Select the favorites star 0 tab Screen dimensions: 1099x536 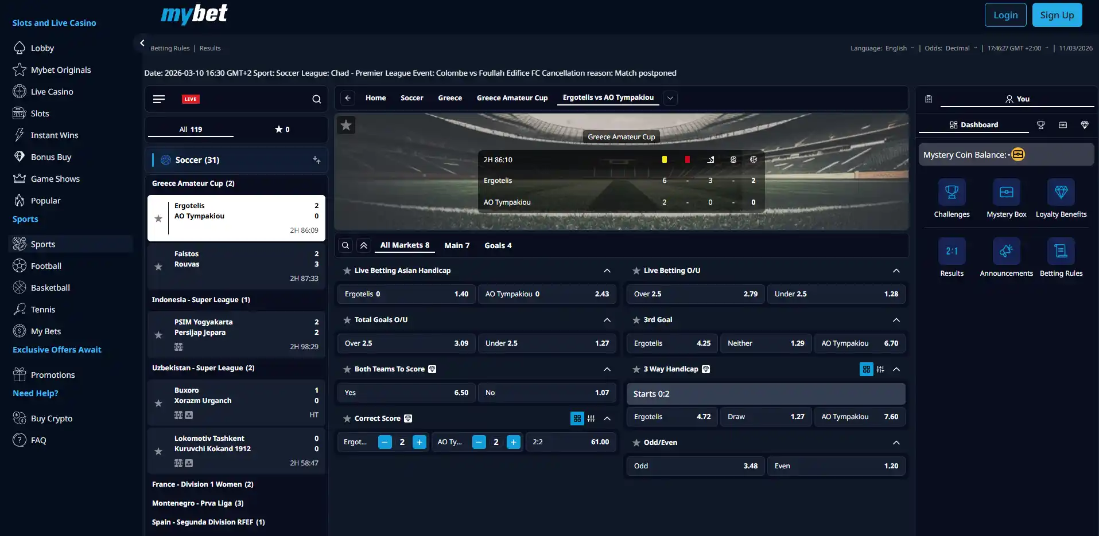coord(282,130)
